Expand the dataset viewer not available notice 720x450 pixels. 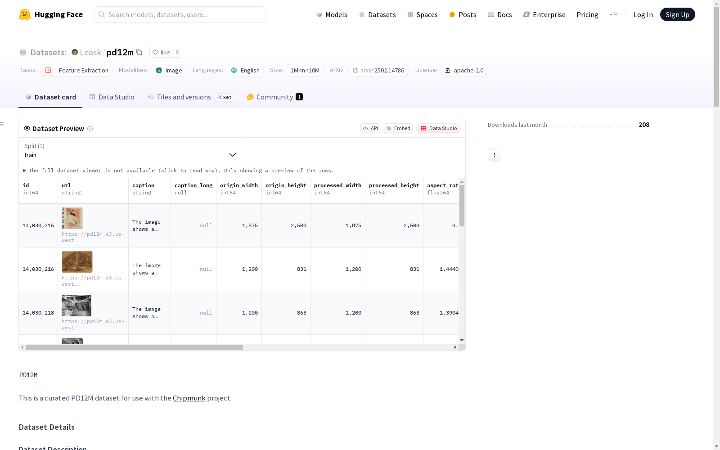(x=179, y=171)
